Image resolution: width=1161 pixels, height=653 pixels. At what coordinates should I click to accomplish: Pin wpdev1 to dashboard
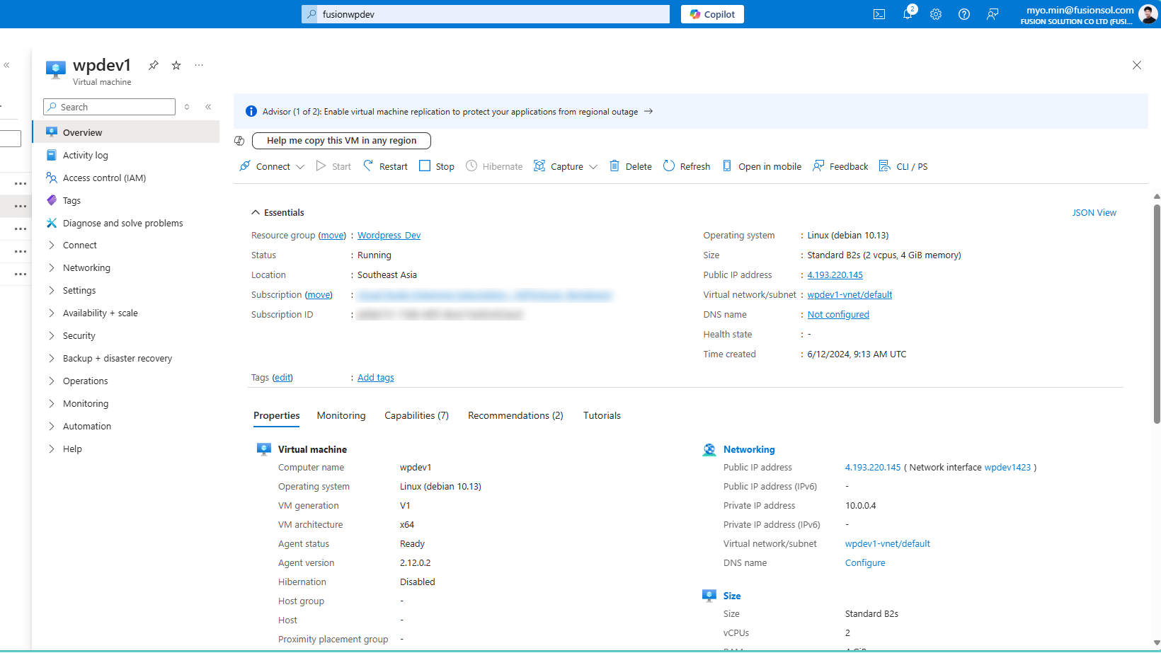point(154,65)
